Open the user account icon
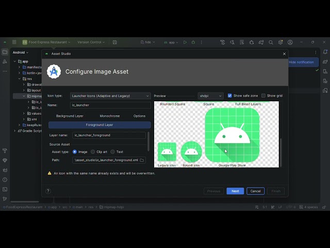The width and height of the screenshot is (330, 248). (x=290, y=42)
